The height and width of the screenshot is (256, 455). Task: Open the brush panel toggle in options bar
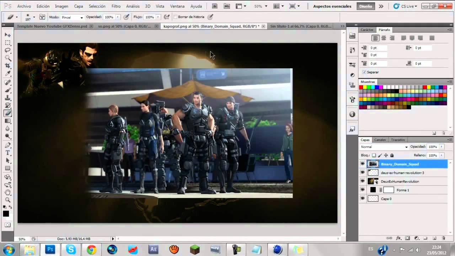pyautogui.click(x=42, y=17)
